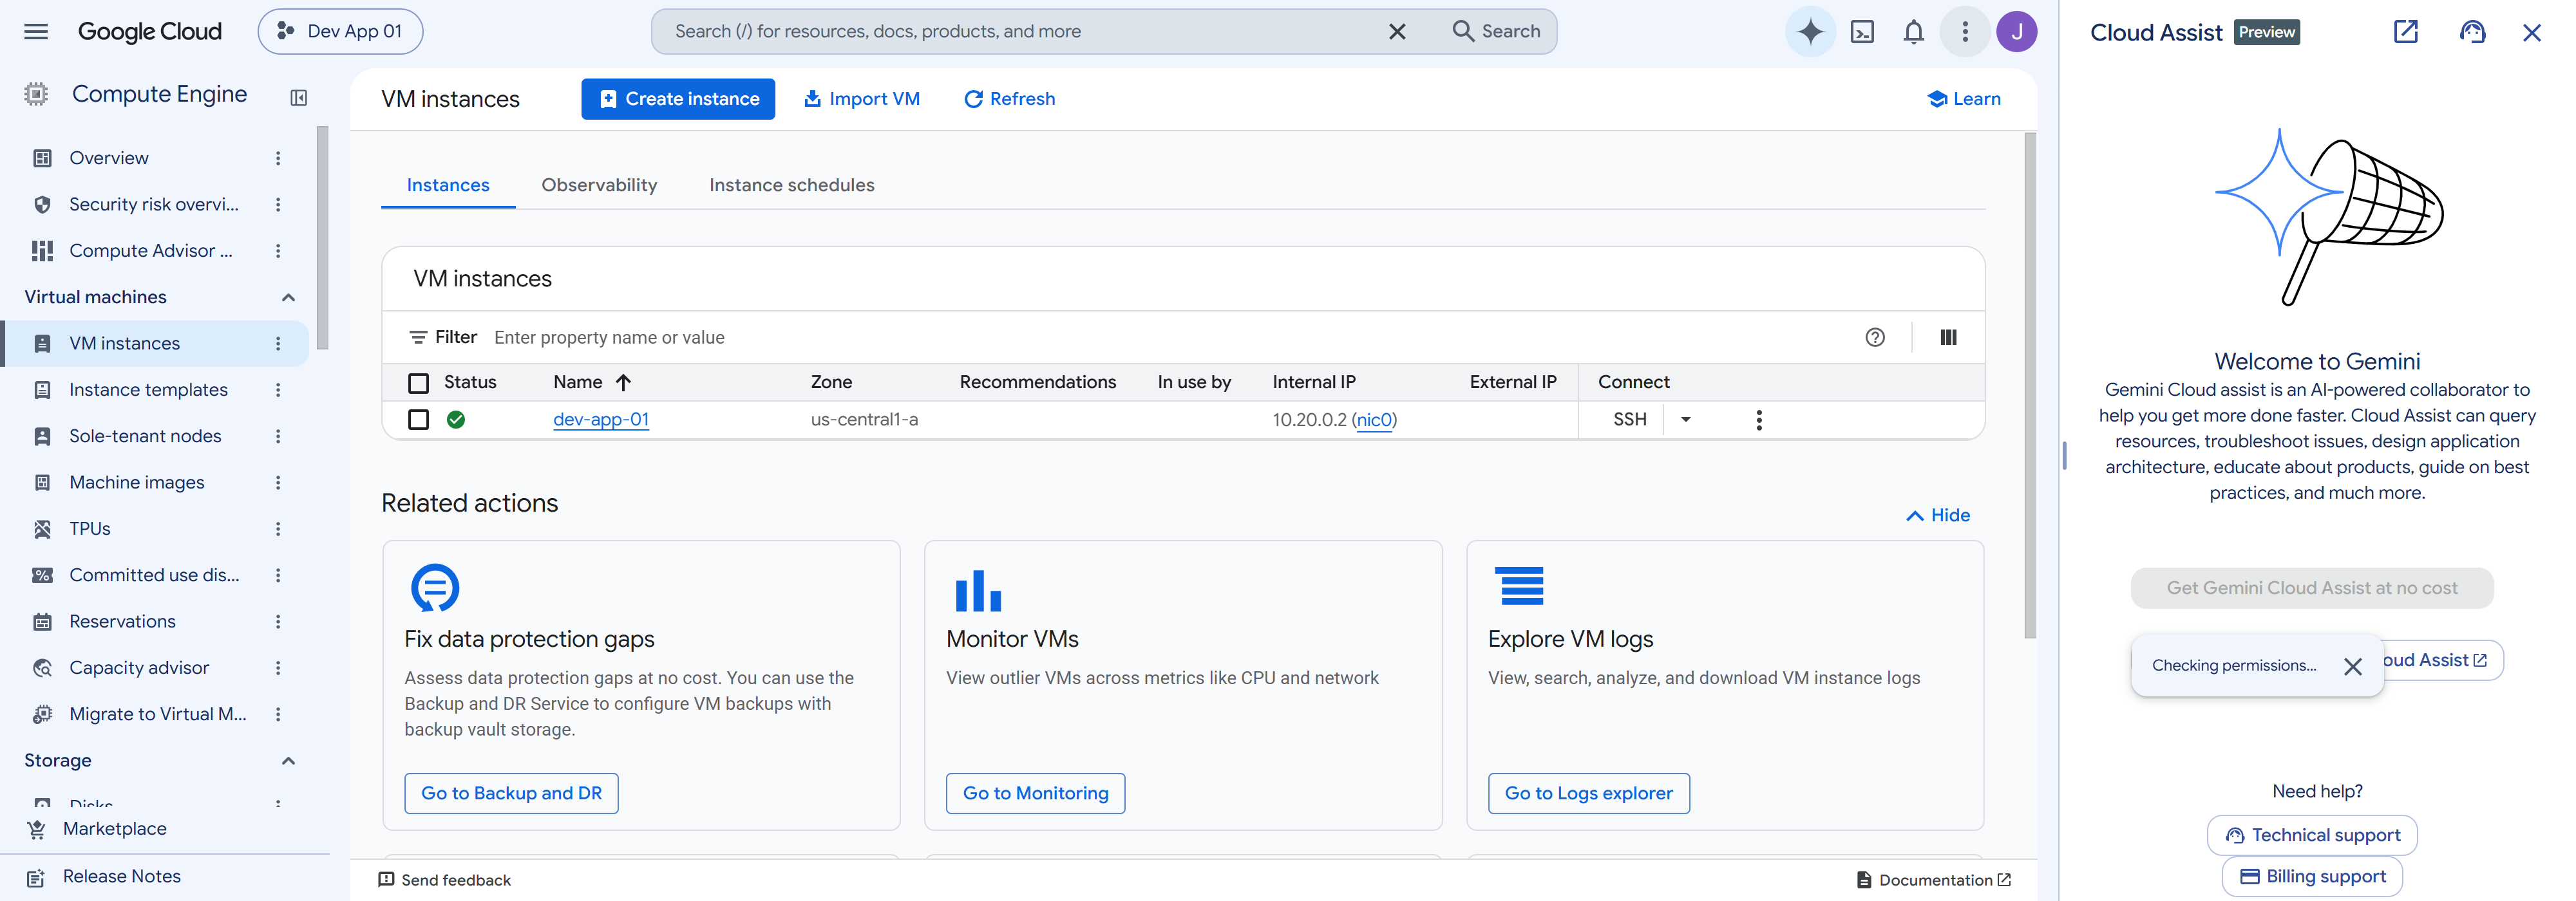Click Send feedback at the bottom
Image resolution: width=2576 pixels, height=901 pixels.
pyautogui.click(x=444, y=880)
